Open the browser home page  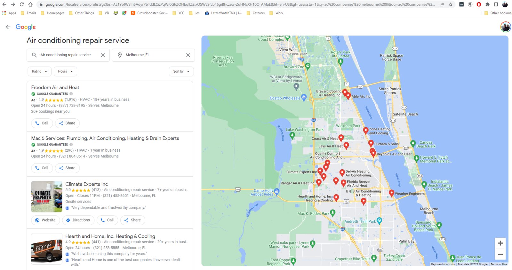(30, 4)
